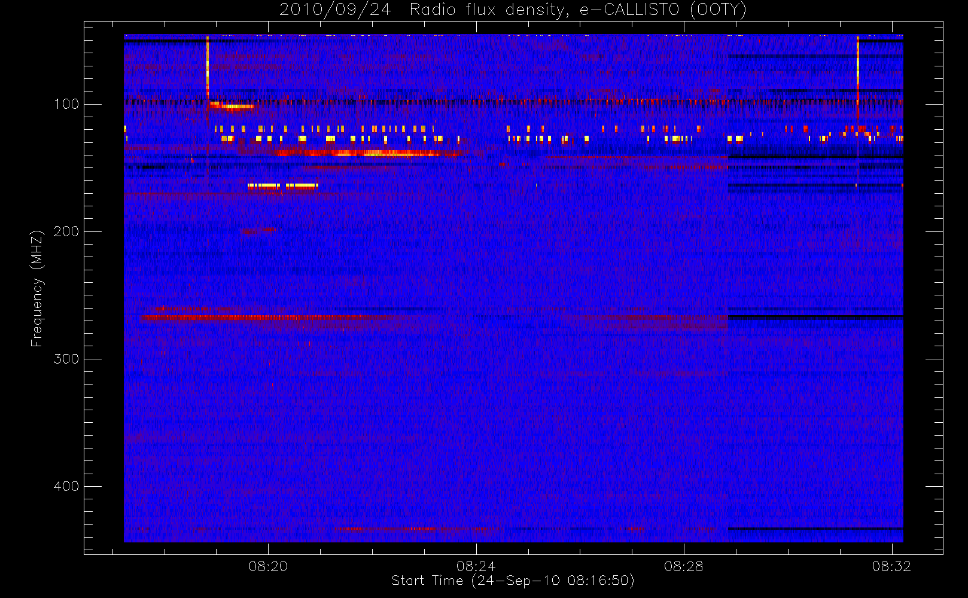Select the 'Frequency (MHz)' y-axis label

pos(37,288)
